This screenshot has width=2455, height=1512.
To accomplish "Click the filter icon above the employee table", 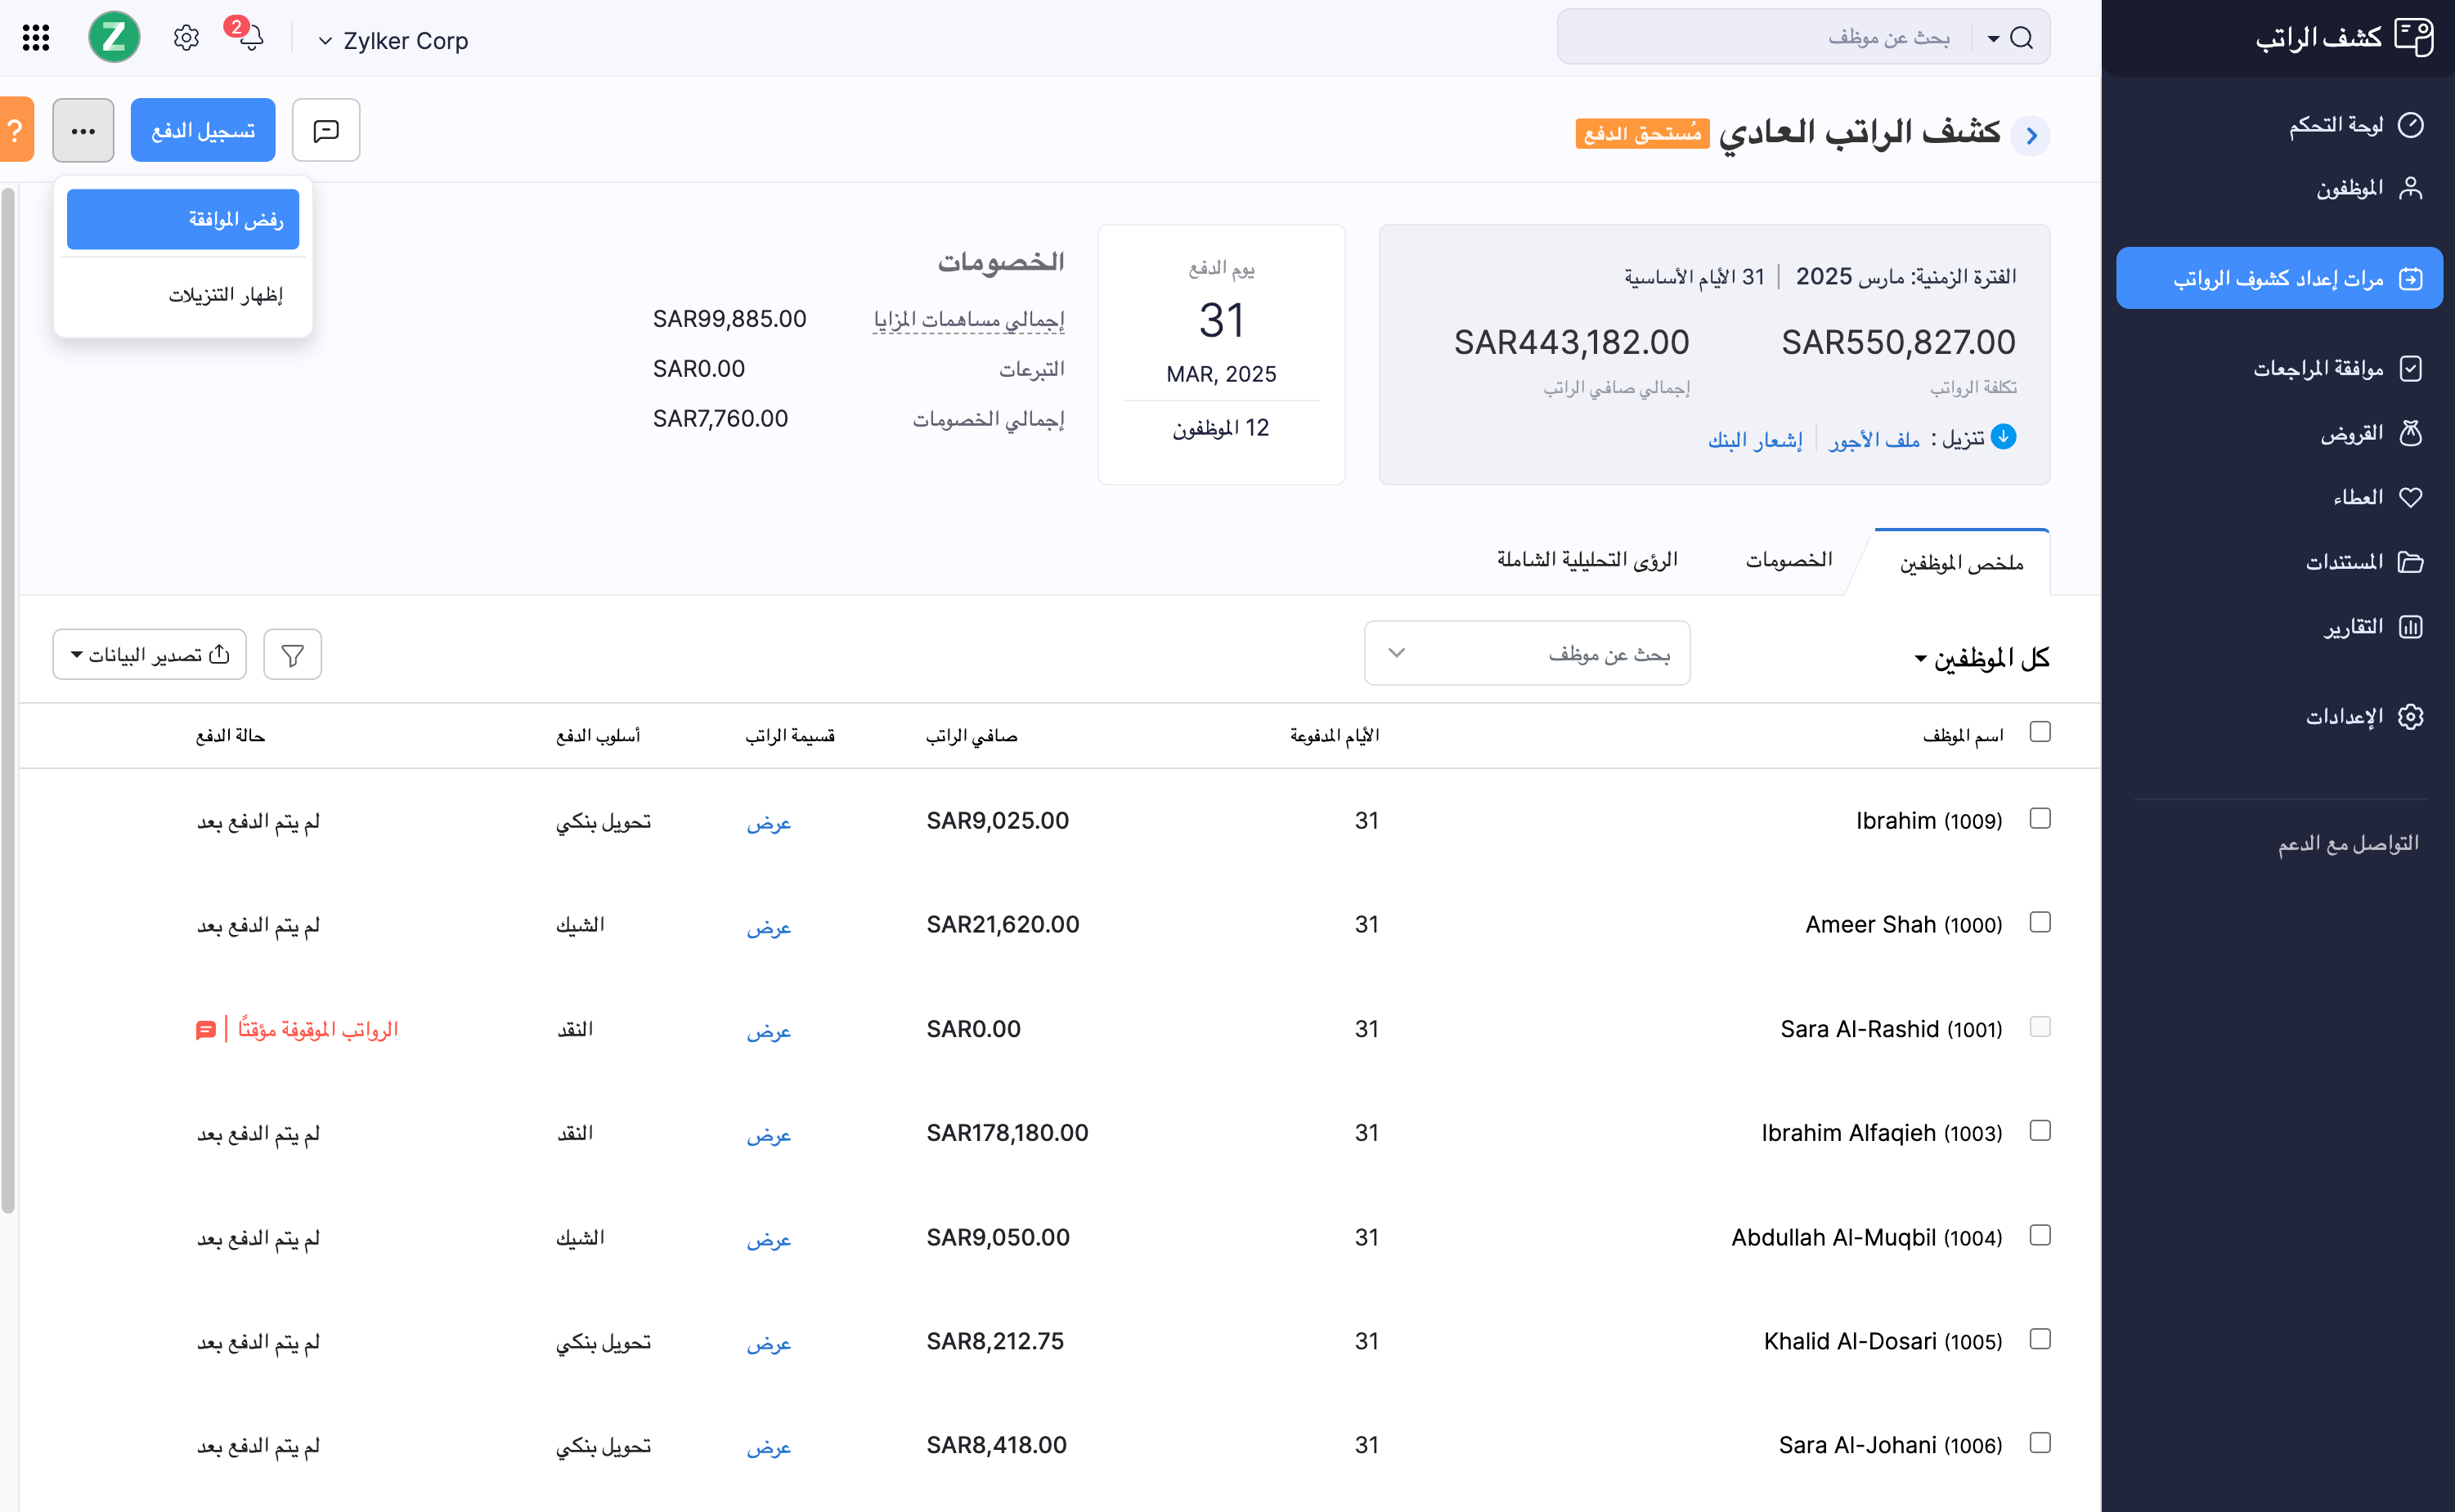I will tap(292, 654).
